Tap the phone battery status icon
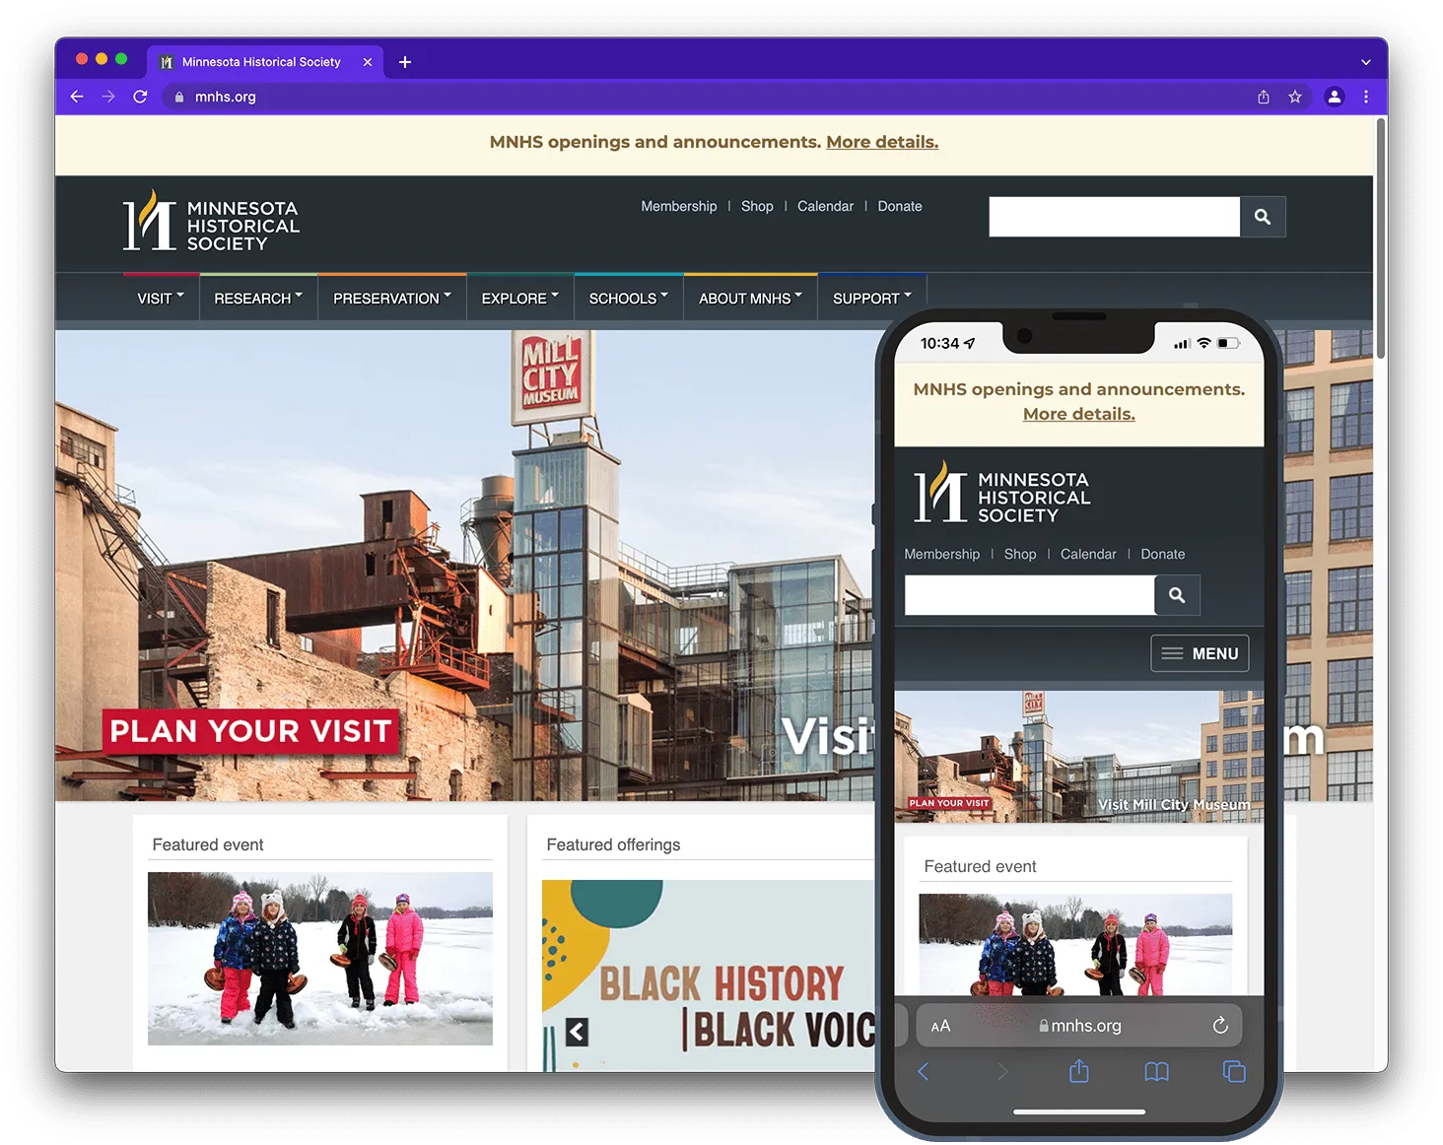 (1228, 343)
